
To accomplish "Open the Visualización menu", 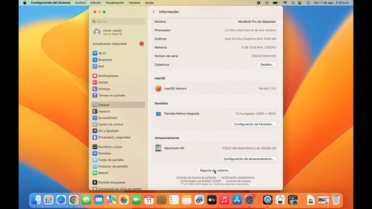I will [x=115, y=3].
